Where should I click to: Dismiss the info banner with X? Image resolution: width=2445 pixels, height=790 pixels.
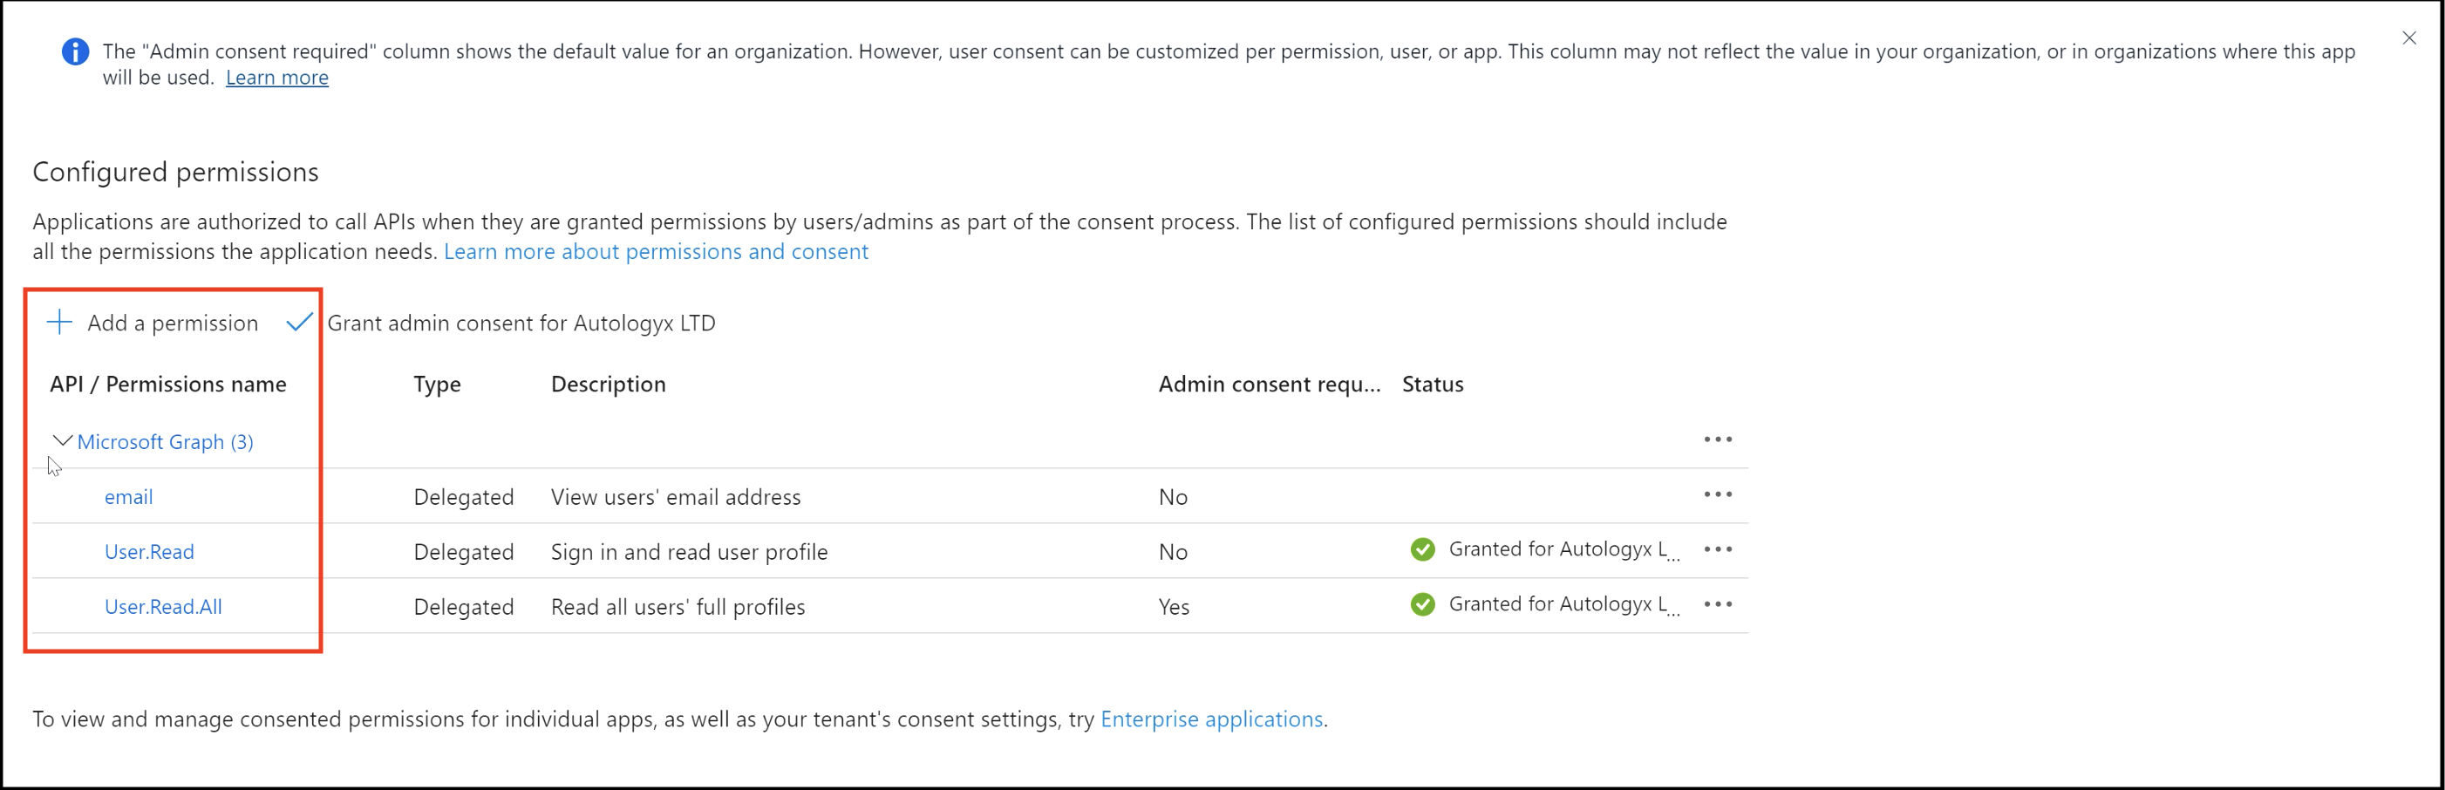(x=2409, y=38)
